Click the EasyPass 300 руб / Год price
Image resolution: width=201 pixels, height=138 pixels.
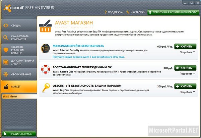[x=165, y=86]
